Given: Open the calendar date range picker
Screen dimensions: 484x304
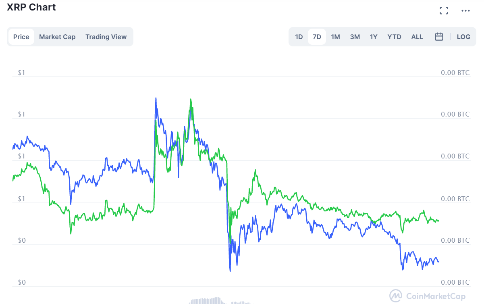Looking at the screenshot, I should [439, 37].
